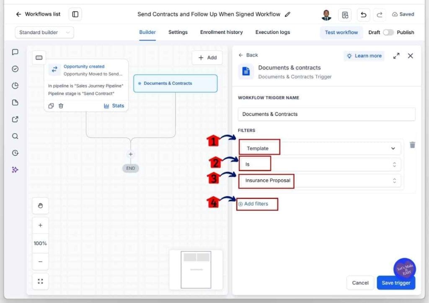Select the Opportunity created trigger card
429x303 pixels.
pos(86,85)
